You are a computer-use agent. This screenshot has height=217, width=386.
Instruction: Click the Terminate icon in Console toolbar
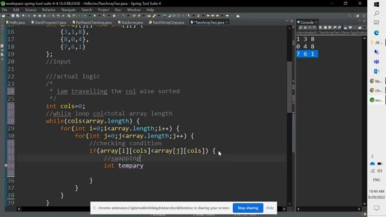pos(305,28)
